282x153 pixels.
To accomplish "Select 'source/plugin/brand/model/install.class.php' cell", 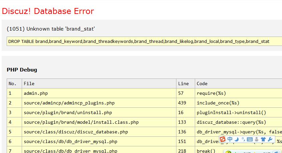I will tap(99, 122).
